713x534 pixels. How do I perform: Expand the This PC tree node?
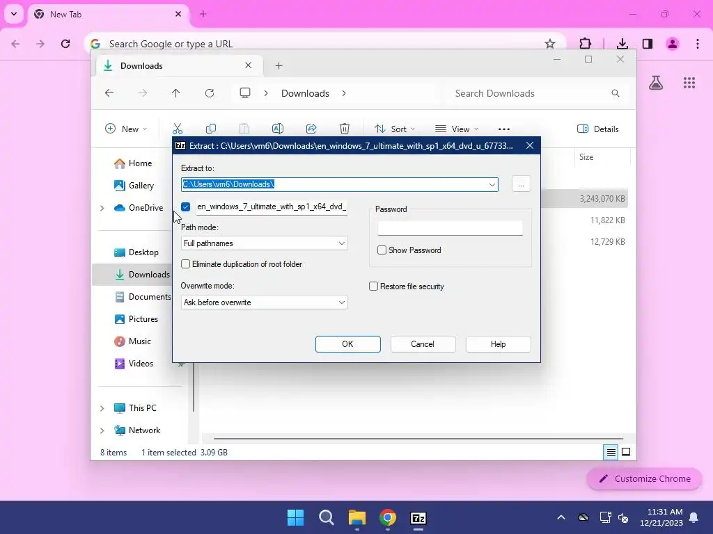(102, 408)
